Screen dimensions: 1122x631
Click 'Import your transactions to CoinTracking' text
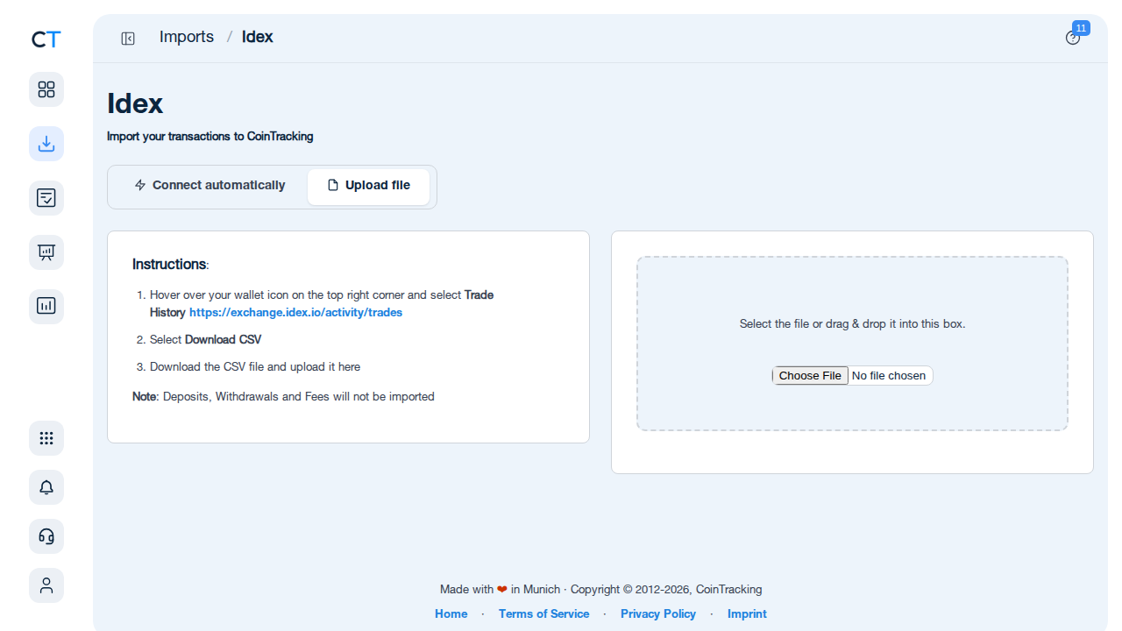pos(210,137)
